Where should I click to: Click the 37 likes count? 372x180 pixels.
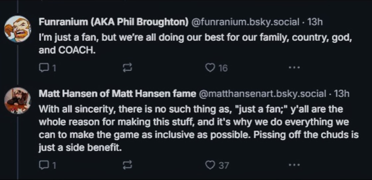[223, 165]
